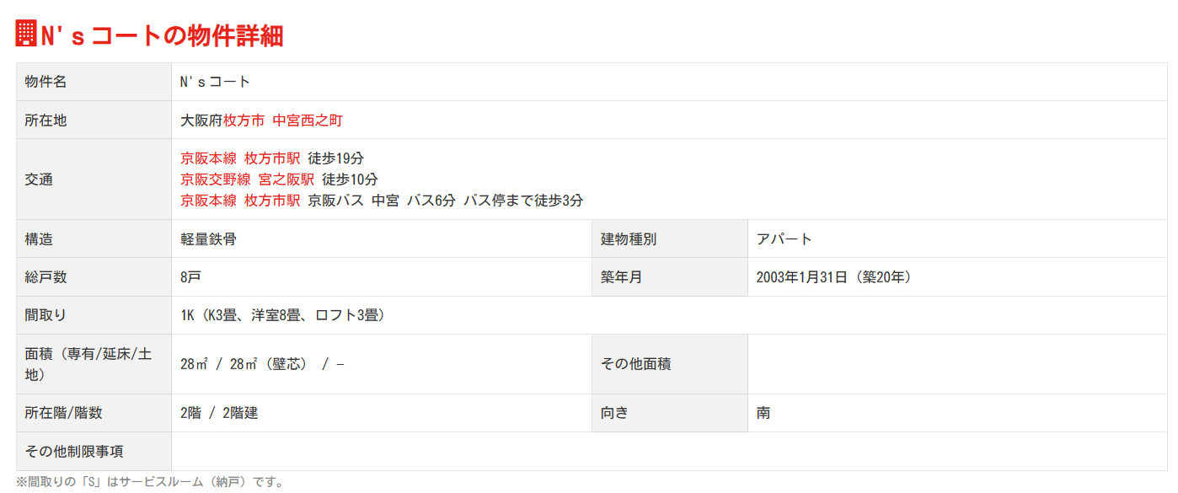Click 枚方市駅 link on the 徒歩19分 line

click(x=272, y=158)
